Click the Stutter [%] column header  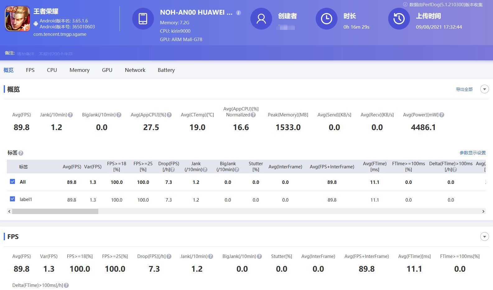click(x=256, y=166)
